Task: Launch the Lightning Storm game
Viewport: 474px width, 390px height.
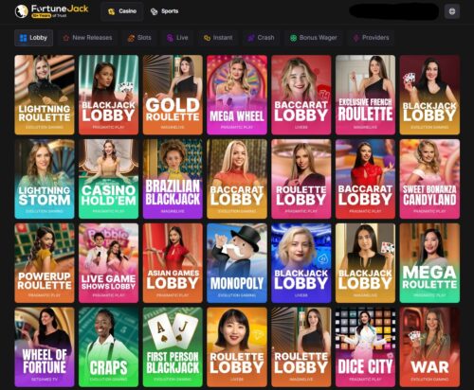Action: (45, 179)
